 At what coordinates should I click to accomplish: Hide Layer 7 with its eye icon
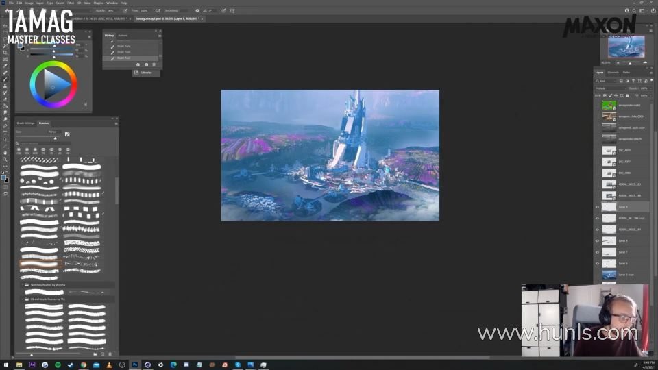coord(597,252)
